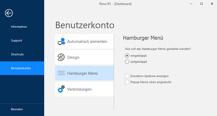Enable Popup-Menü oben angedockt checkbox
Screen dimensions: 217x116
click(x=127, y=82)
